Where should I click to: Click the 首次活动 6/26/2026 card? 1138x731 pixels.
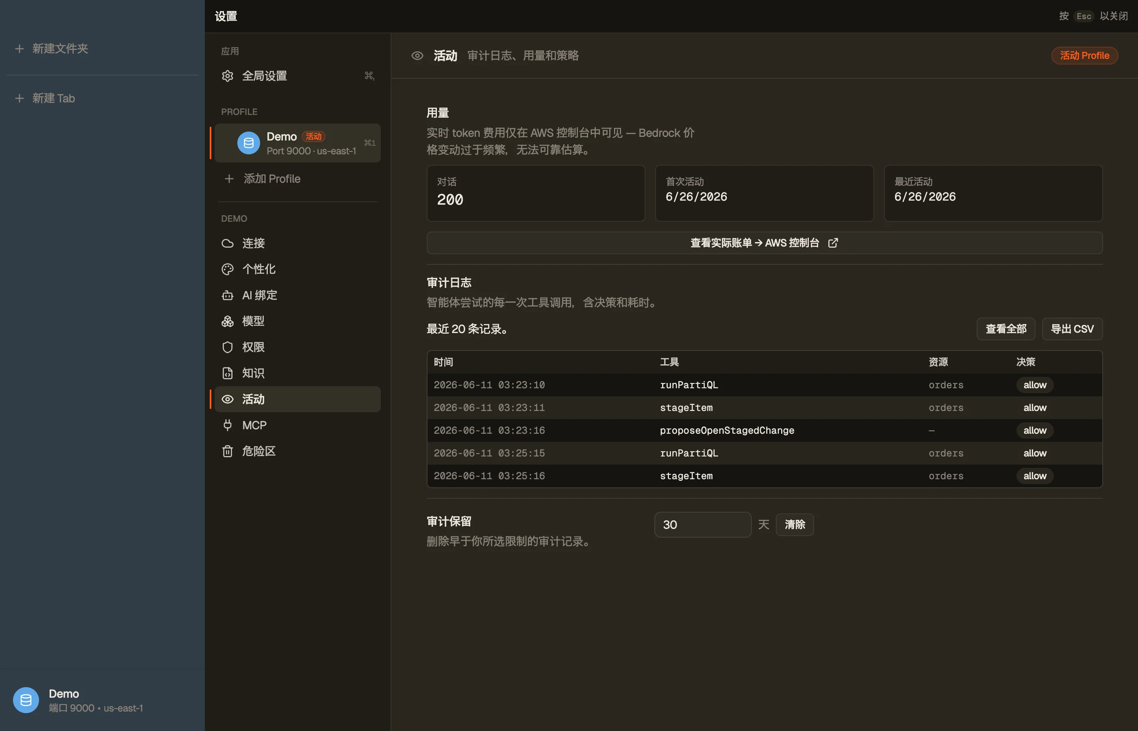(x=764, y=193)
